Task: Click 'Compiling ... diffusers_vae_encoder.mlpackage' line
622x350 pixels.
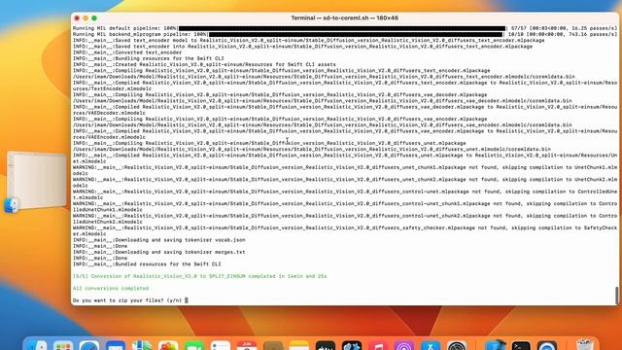Action: click(x=280, y=119)
